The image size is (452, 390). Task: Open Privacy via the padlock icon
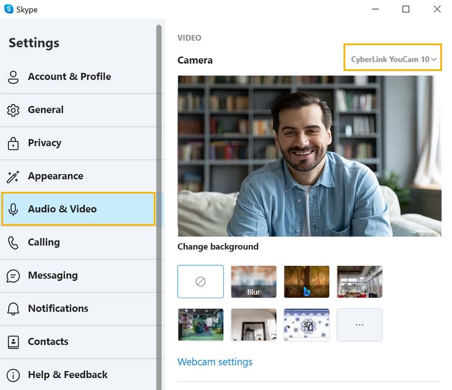tap(13, 143)
